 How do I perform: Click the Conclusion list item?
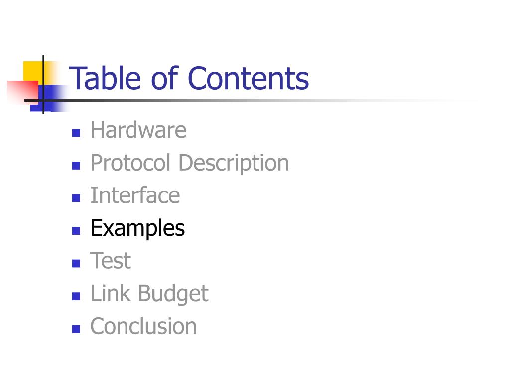point(143,326)
